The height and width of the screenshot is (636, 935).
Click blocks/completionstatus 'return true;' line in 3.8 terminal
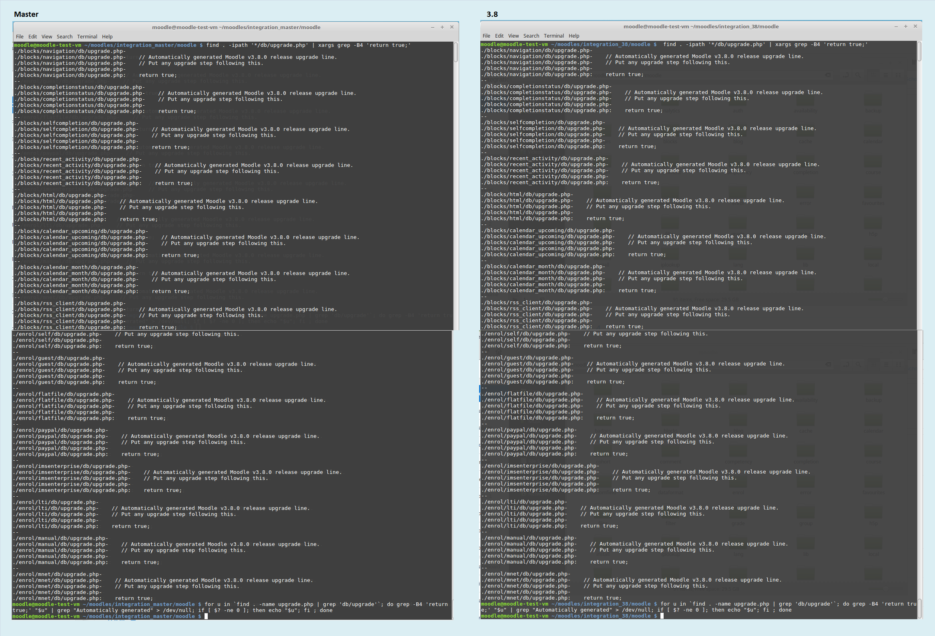[x=572, y=110]
